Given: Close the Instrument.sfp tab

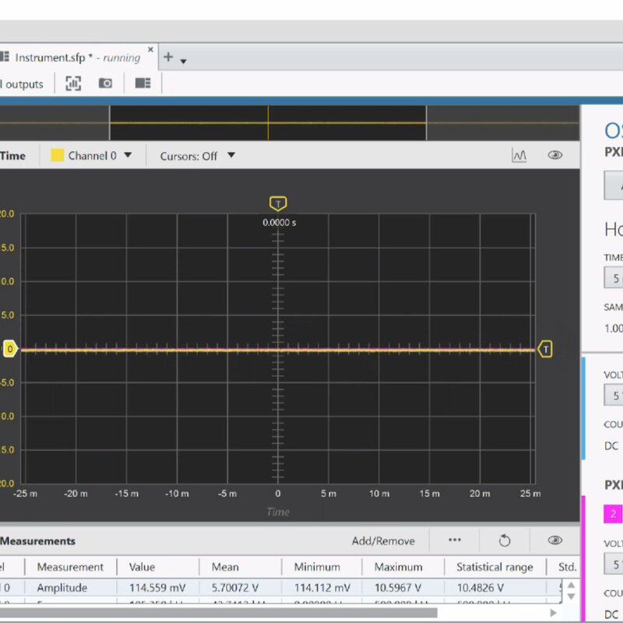Looking at the screenshot, I should (150, 50).
